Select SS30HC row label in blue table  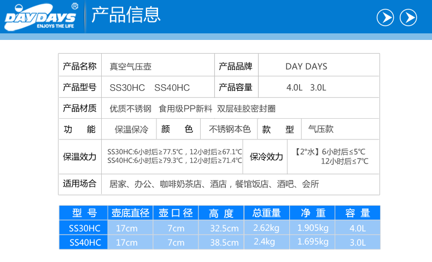(x=85, y=228)
